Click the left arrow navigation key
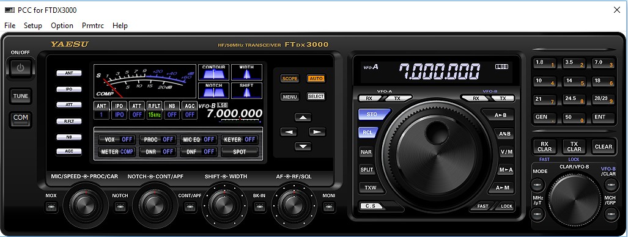628x237 pixels. (289, 132)
